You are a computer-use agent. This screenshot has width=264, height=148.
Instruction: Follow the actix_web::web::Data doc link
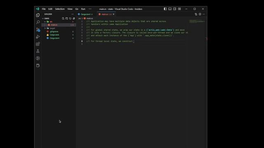pos(160,30)
